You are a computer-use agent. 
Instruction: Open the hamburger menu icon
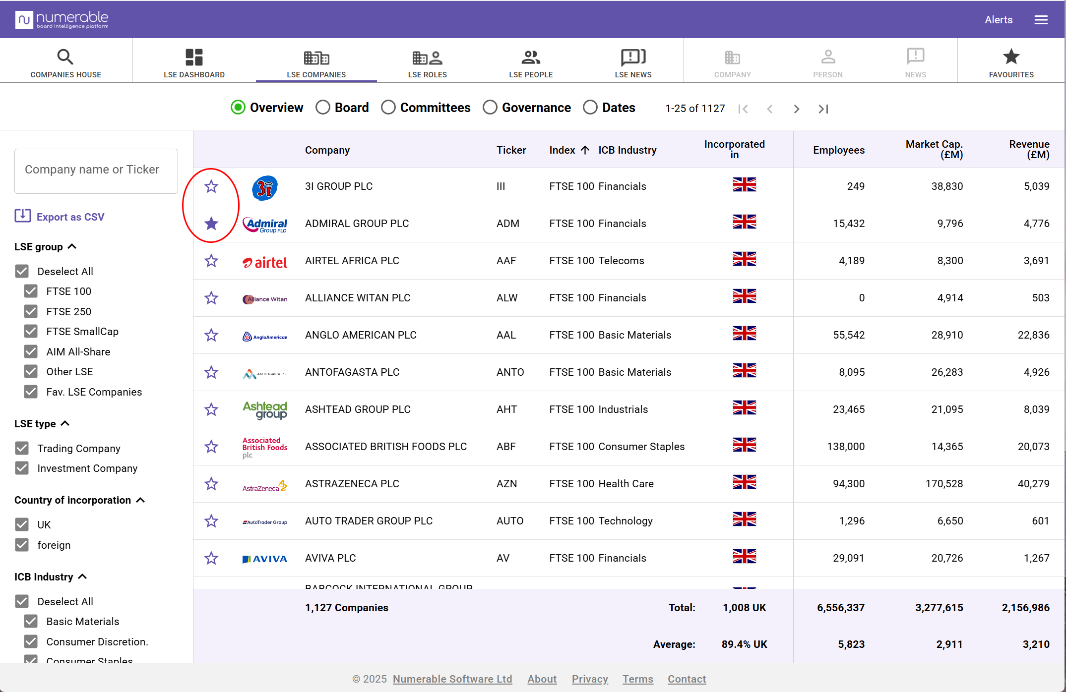[1041, 20]
